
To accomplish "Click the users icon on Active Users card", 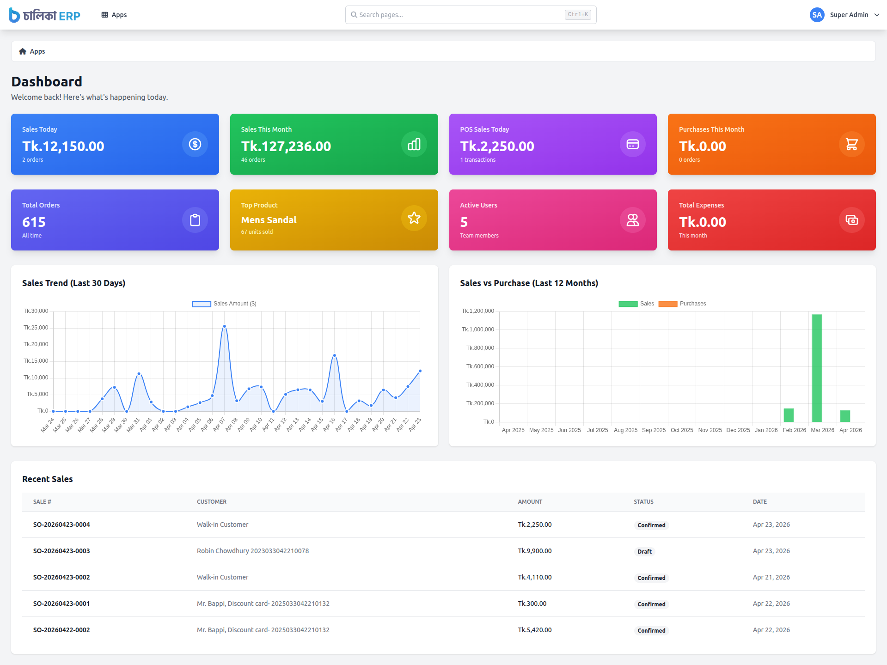I will click(632, 220).
